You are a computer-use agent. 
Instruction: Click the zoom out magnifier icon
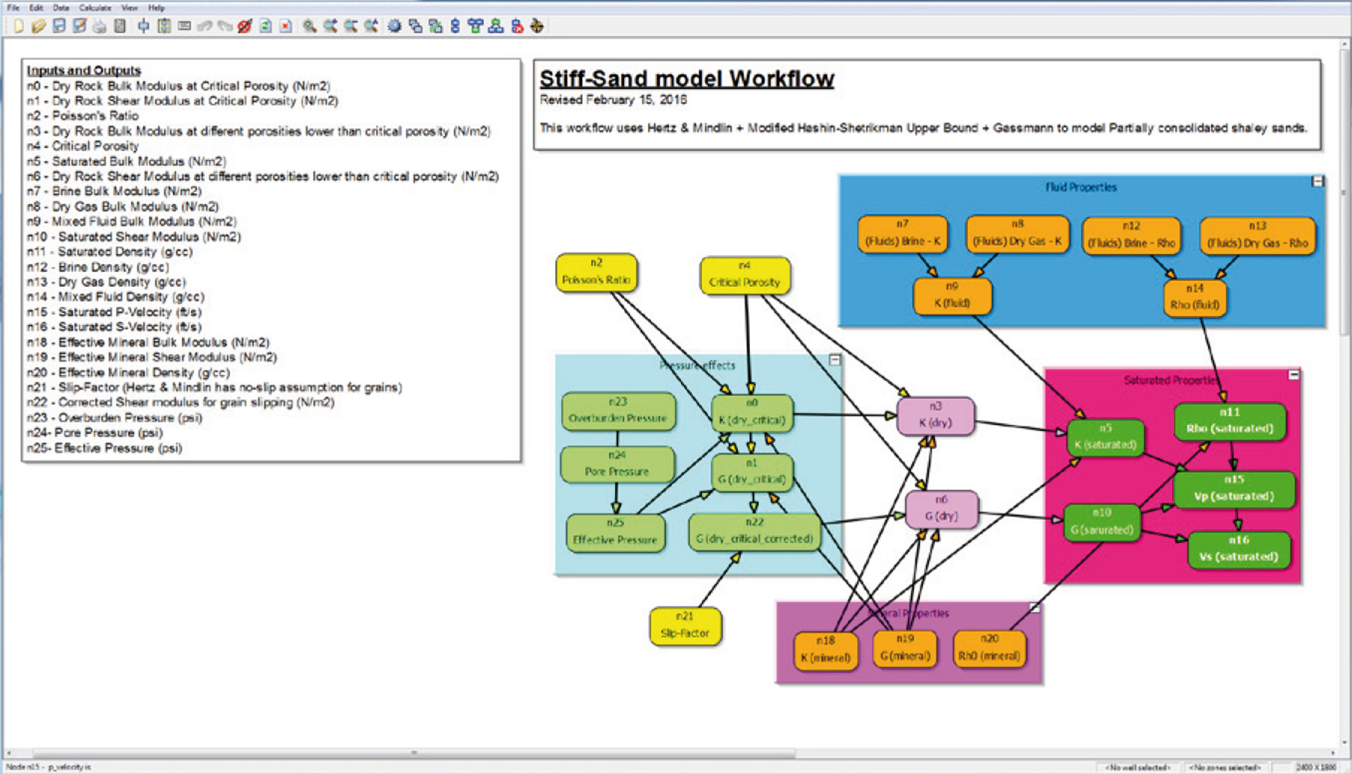pos(351,26)
